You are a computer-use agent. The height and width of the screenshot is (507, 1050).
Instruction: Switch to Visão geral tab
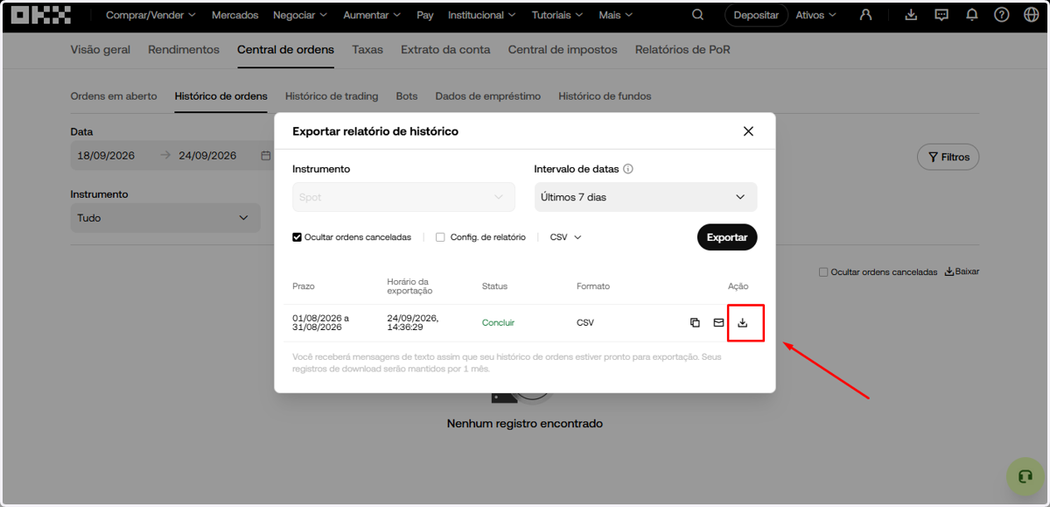coord(101,50)
